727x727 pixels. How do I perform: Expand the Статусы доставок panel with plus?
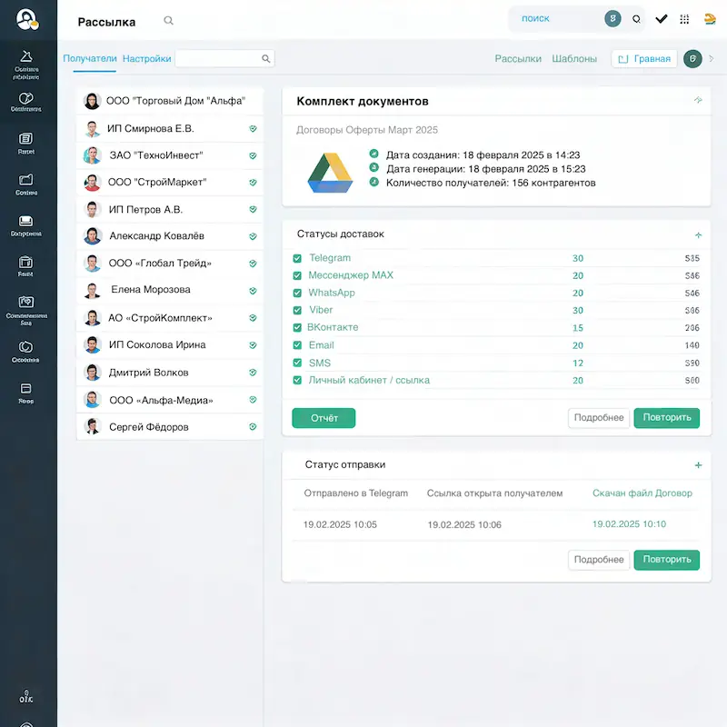pyautogui.click(x=698, y=235)
